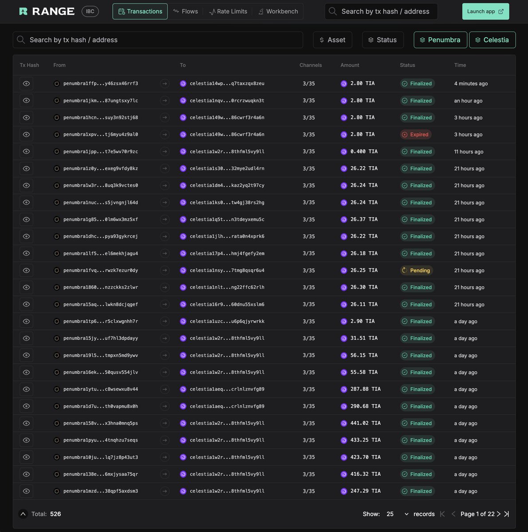The width and height of the screenshot is (528, 532).
Task: Click the arrow icon in the penumbra1z0y...exeg9vfdy8kz row
Action: pyautogui.click(x=165, y=168)
